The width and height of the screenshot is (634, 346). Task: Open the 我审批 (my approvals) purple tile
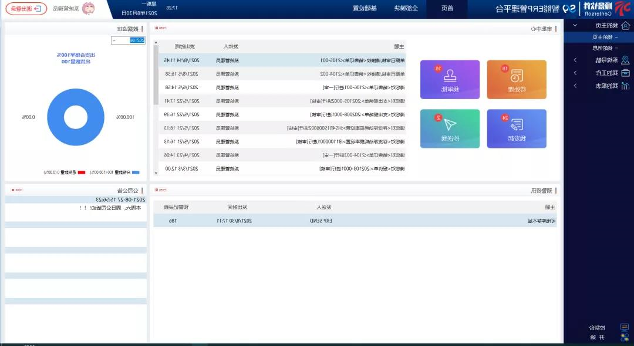450,80
